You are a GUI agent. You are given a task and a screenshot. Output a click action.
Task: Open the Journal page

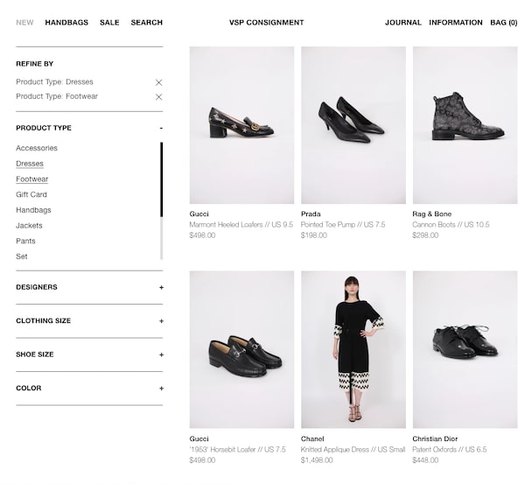[402, 23]
